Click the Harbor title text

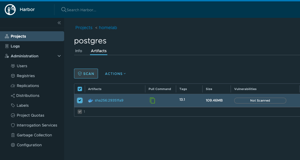click(x=27, y=10)
